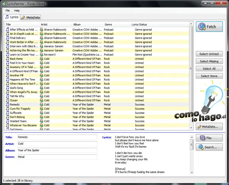229x185 pixels.
Task: Click the song list scroll up arrow
Action: pyautogui.click(x=191, y=24)
